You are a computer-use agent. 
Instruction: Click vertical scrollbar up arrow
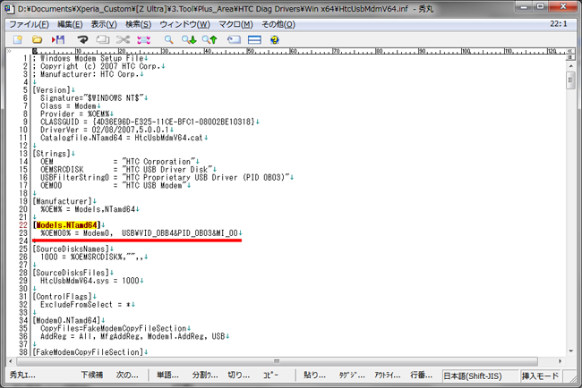tap(571, 66)
